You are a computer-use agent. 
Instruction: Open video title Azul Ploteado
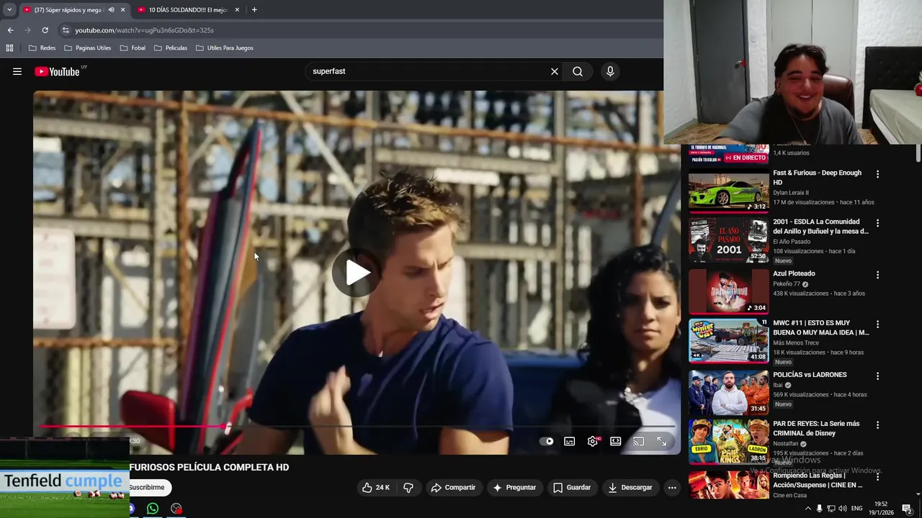(x=794, y=273)
